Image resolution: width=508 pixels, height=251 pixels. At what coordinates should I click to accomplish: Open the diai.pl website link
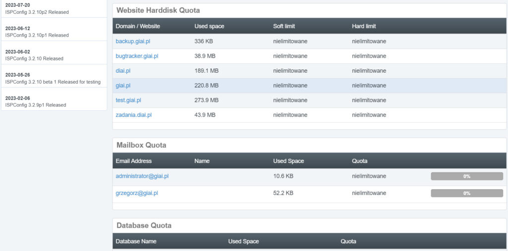pos(123,70)
